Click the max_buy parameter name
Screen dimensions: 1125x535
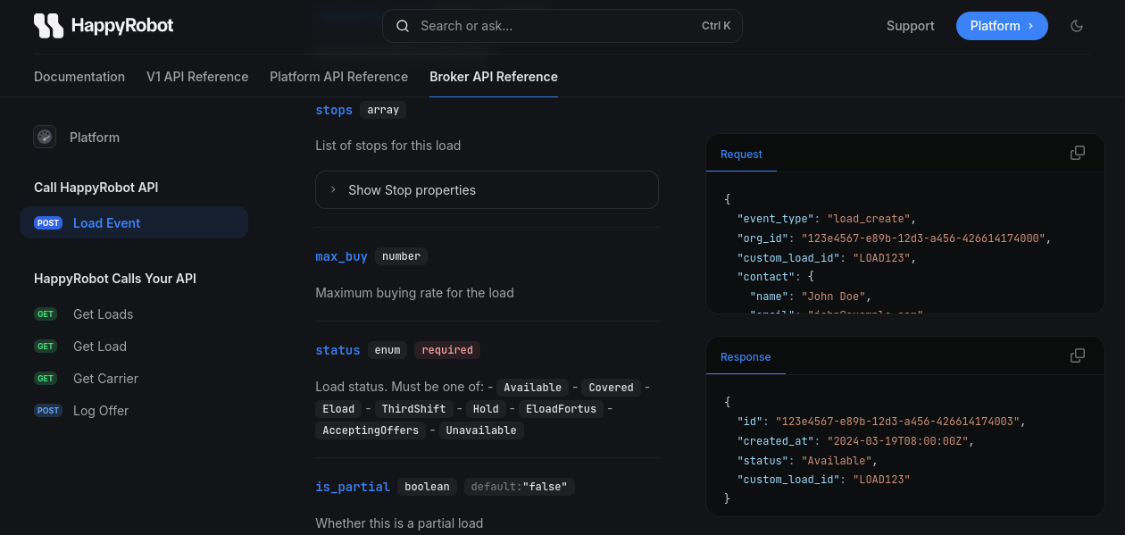tap(341, 256)
